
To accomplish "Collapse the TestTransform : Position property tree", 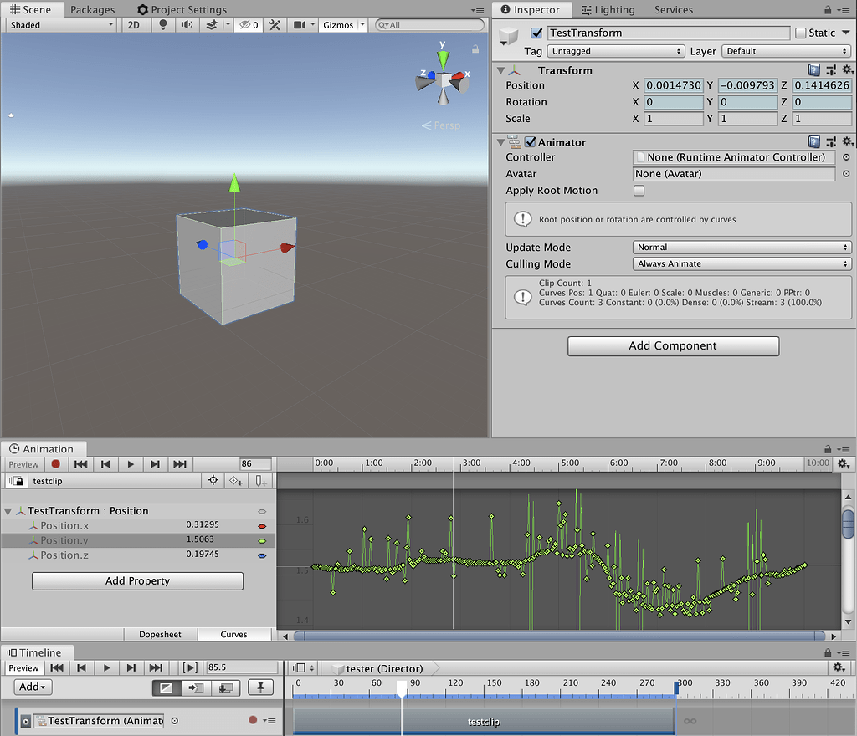I will 9,511.
